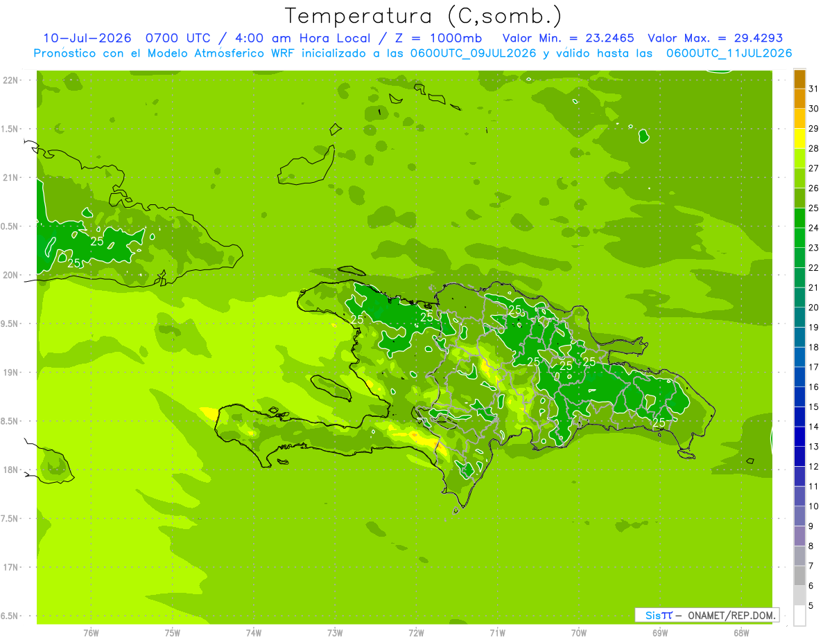Click the "68W" longitude axis label

point(741,633)
